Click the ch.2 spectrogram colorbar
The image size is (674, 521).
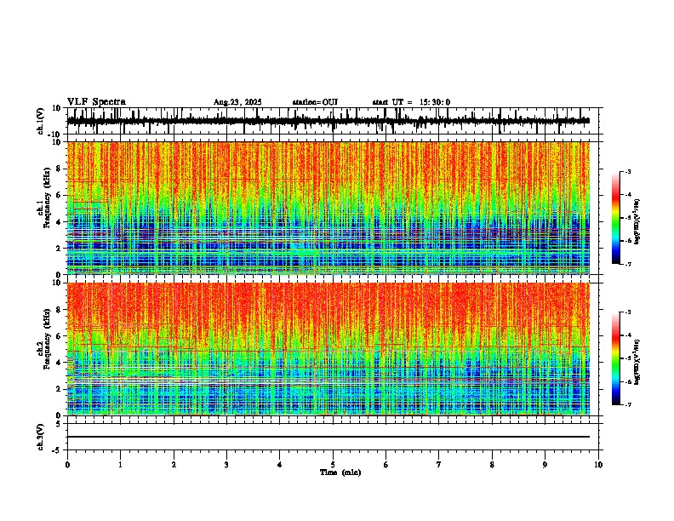(x=615, y=358)
